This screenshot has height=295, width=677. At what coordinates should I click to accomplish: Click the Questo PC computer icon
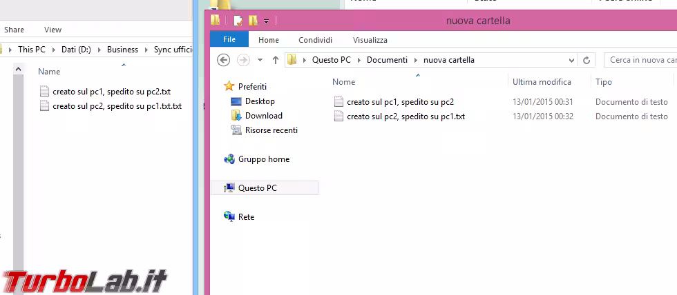coord(229,187)
